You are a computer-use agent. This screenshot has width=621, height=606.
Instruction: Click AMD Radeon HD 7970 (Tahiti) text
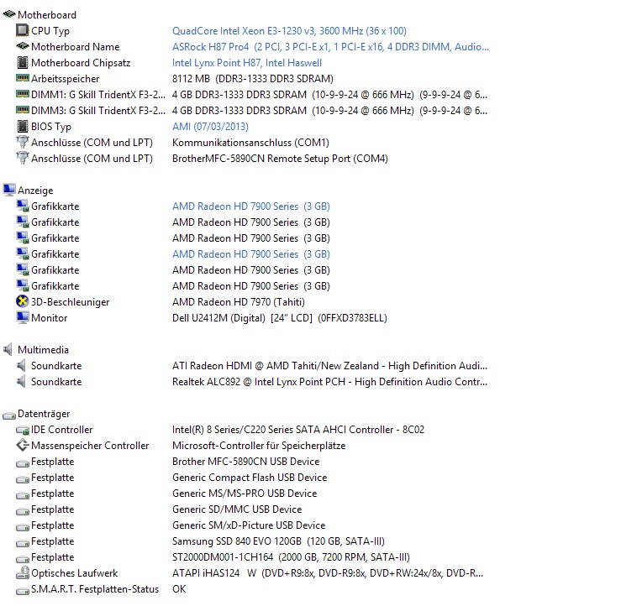239,302
